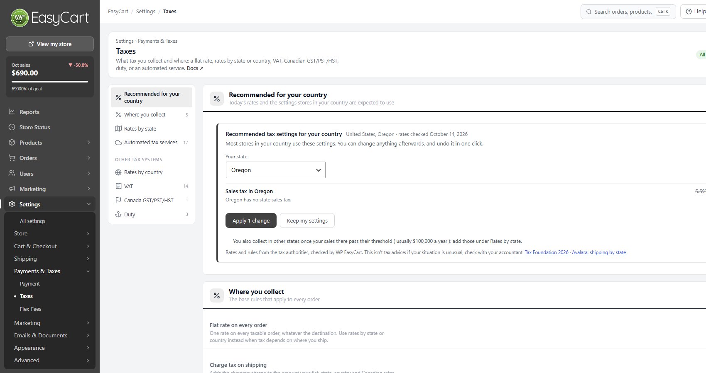Click the Rates by country globe icon

[118, 172]
